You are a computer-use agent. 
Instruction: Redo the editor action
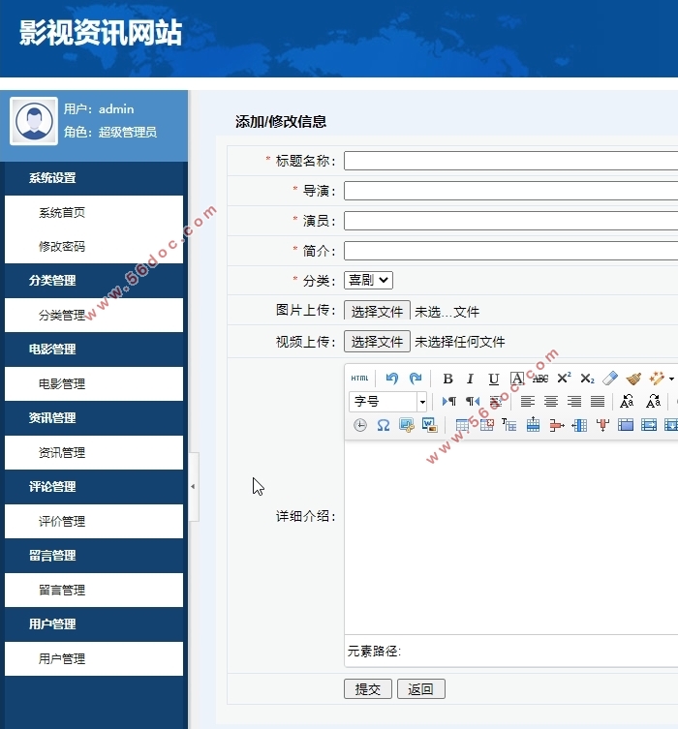(x=416, y=379)
